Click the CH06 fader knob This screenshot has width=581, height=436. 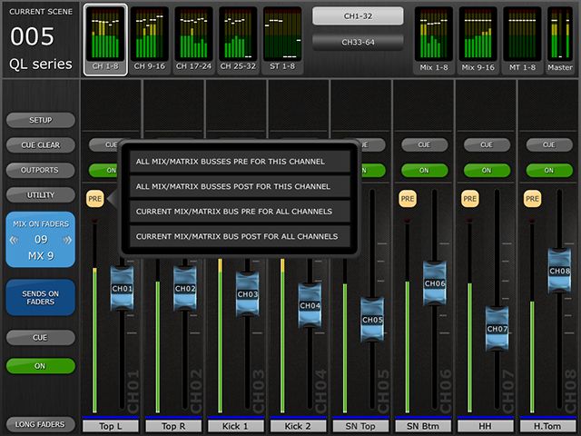434,283
